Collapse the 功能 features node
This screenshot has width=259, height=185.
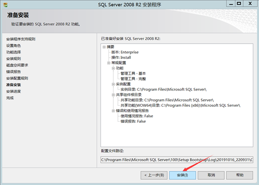coord(113,68)
